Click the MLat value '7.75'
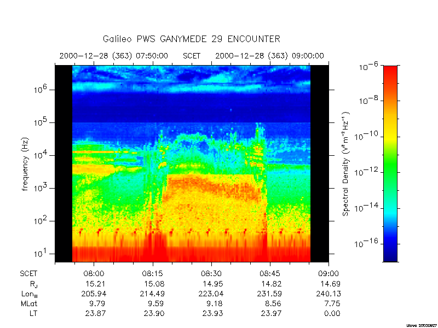 click(x=332, y=303)
